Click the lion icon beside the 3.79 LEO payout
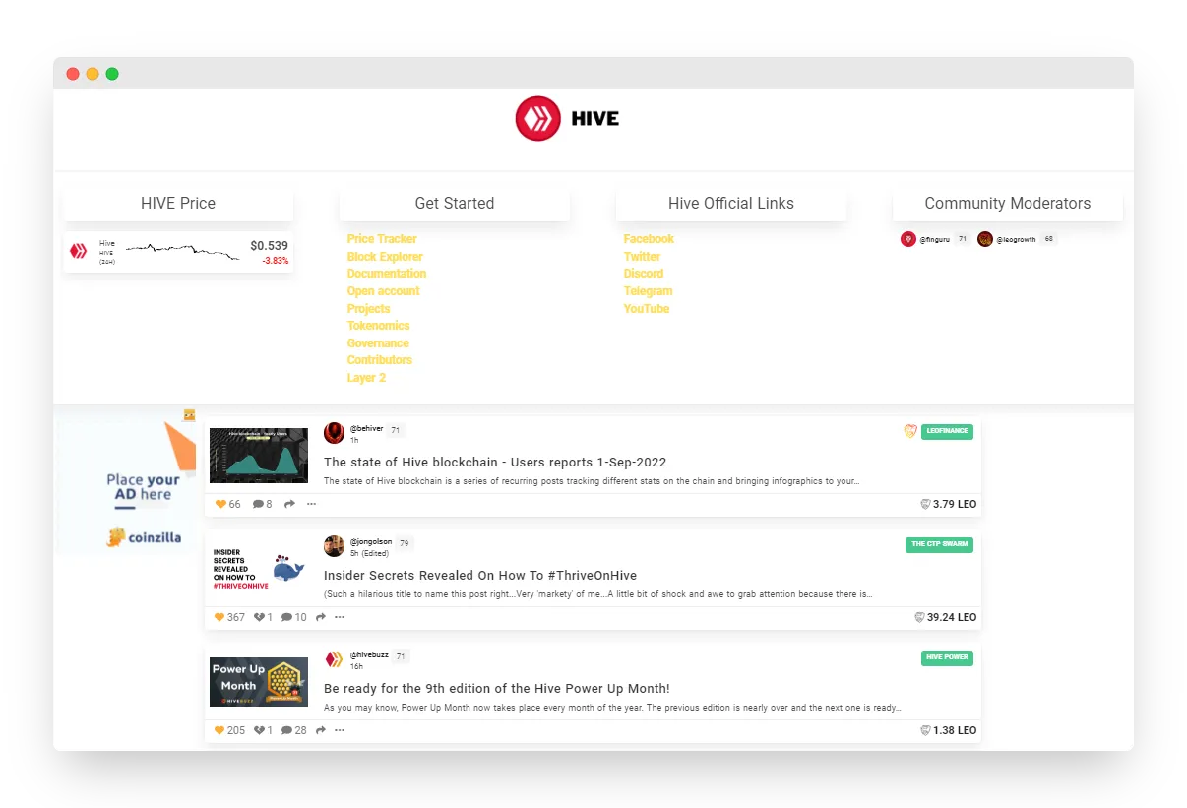 point(925,504)
